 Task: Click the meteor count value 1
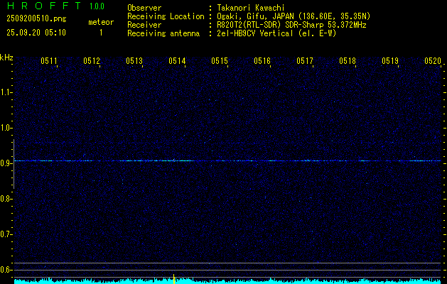[101, 33]
